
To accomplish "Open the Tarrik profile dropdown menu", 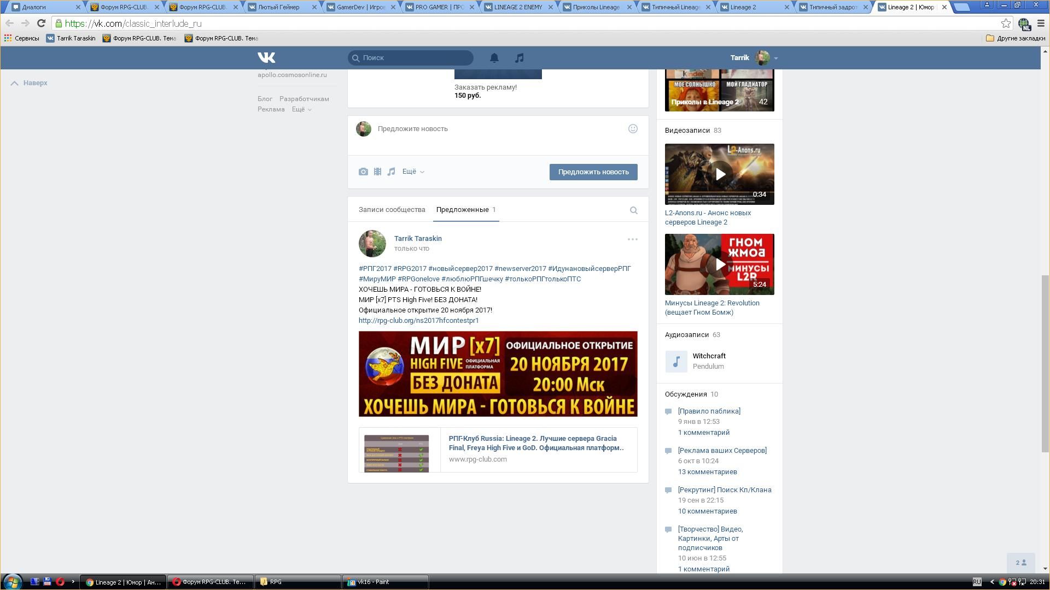I will tap(754, 57).
